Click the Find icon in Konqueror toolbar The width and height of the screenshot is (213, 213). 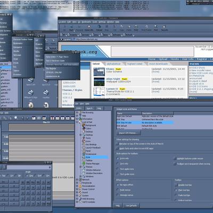(155, 27)
